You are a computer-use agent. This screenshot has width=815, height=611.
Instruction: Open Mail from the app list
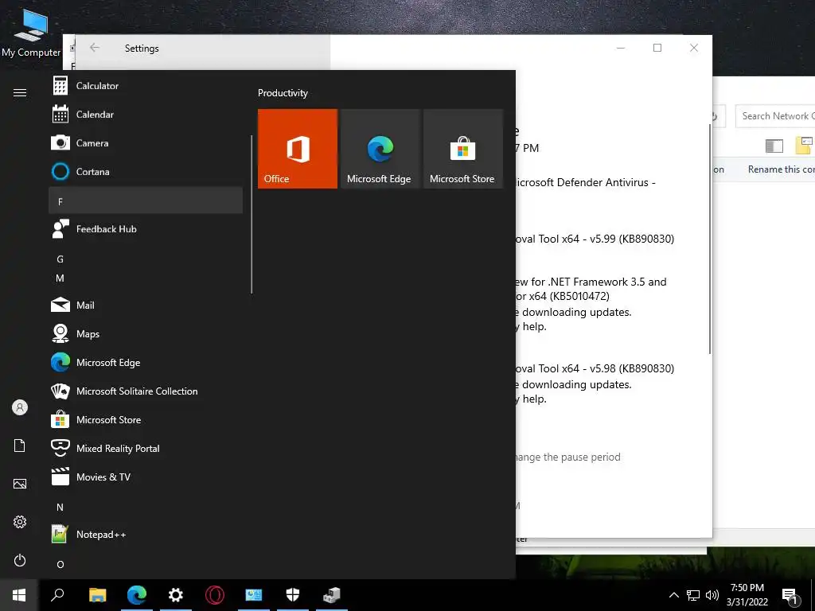(x=146, y=305)
